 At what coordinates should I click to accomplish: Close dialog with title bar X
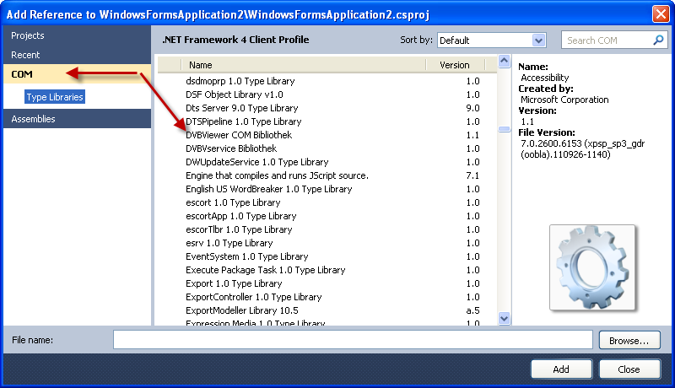661,13
